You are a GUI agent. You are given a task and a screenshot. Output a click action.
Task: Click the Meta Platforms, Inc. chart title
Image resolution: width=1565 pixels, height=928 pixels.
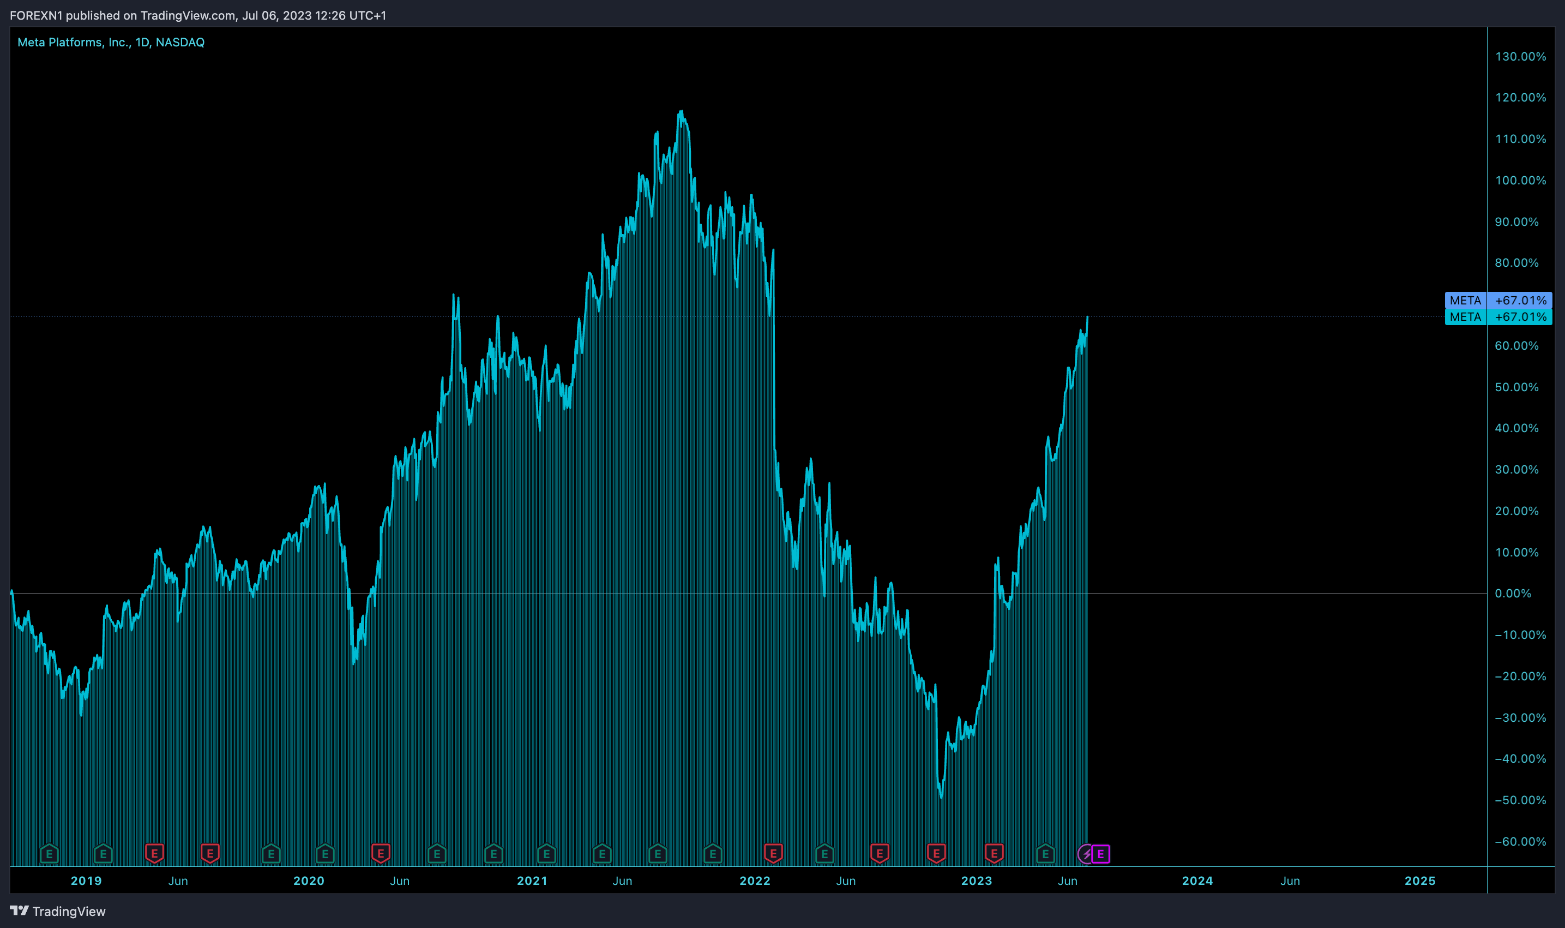(111, 42)
